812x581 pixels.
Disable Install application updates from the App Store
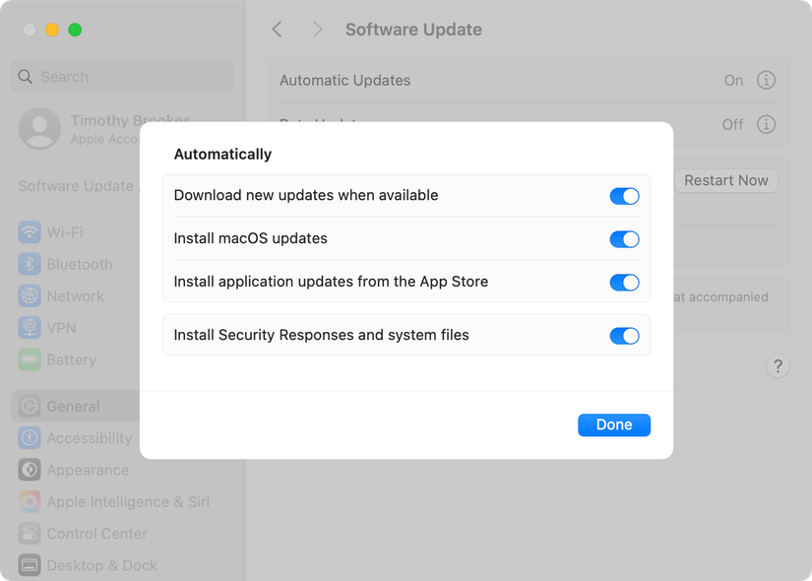tap(624, 283)
